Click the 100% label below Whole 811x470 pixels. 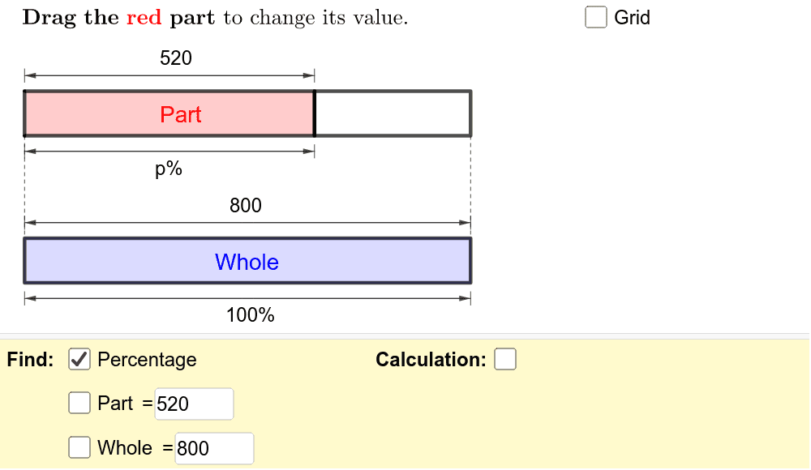251,315
